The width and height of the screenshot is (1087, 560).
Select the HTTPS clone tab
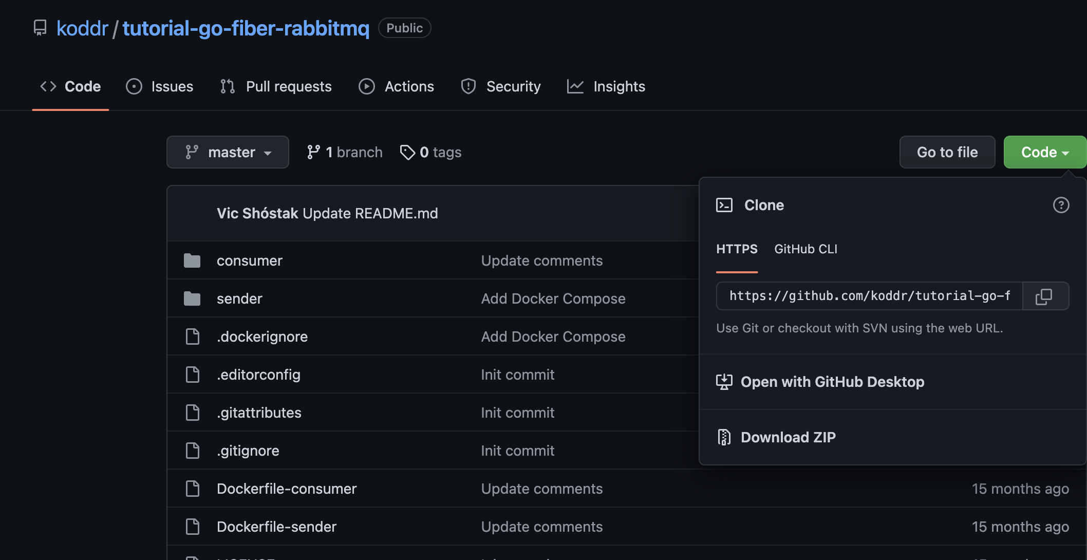pyautogui.click(x=737, y=249)
